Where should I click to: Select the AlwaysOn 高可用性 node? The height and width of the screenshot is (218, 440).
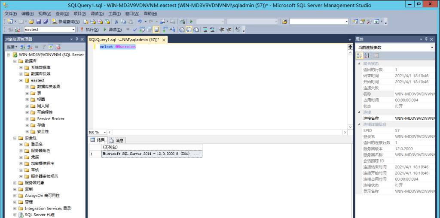[42, 196]
